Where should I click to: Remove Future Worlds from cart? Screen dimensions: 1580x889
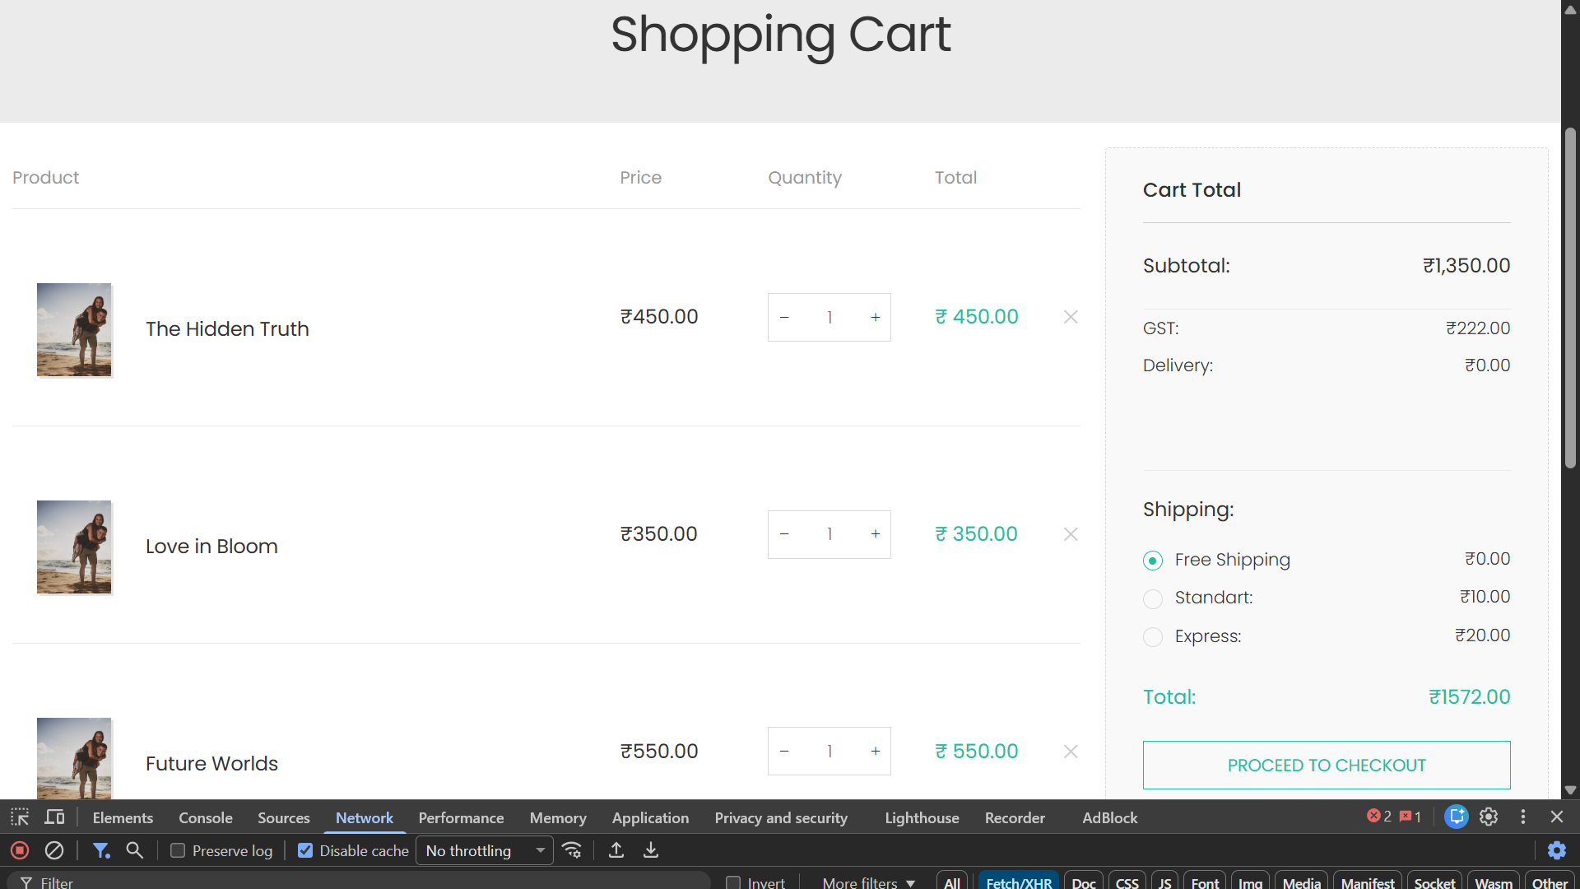[x=1071, y=752]
